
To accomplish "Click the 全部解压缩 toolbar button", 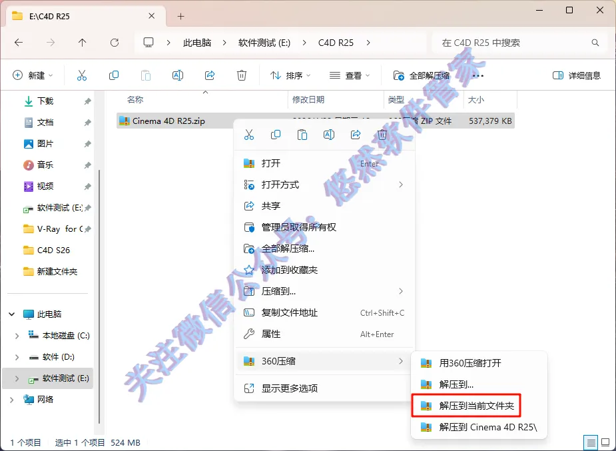I will 422,75.
